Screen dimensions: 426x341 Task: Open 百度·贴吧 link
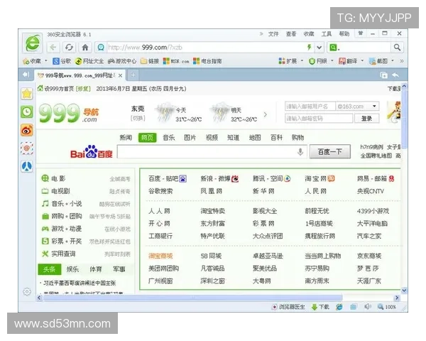click(168, 178)
